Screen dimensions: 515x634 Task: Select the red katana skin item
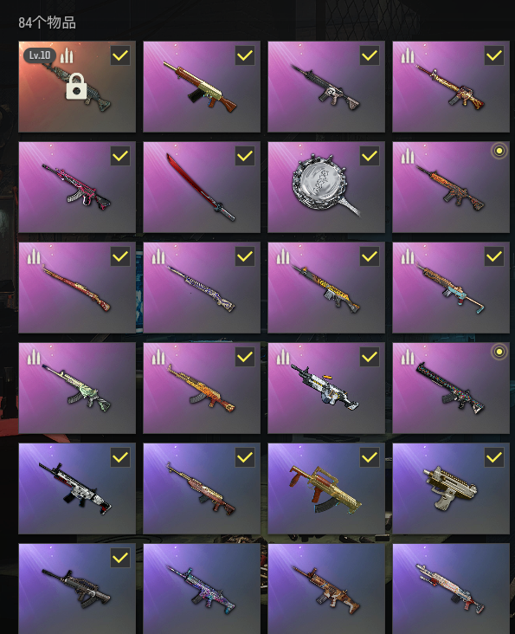point(202,187)
